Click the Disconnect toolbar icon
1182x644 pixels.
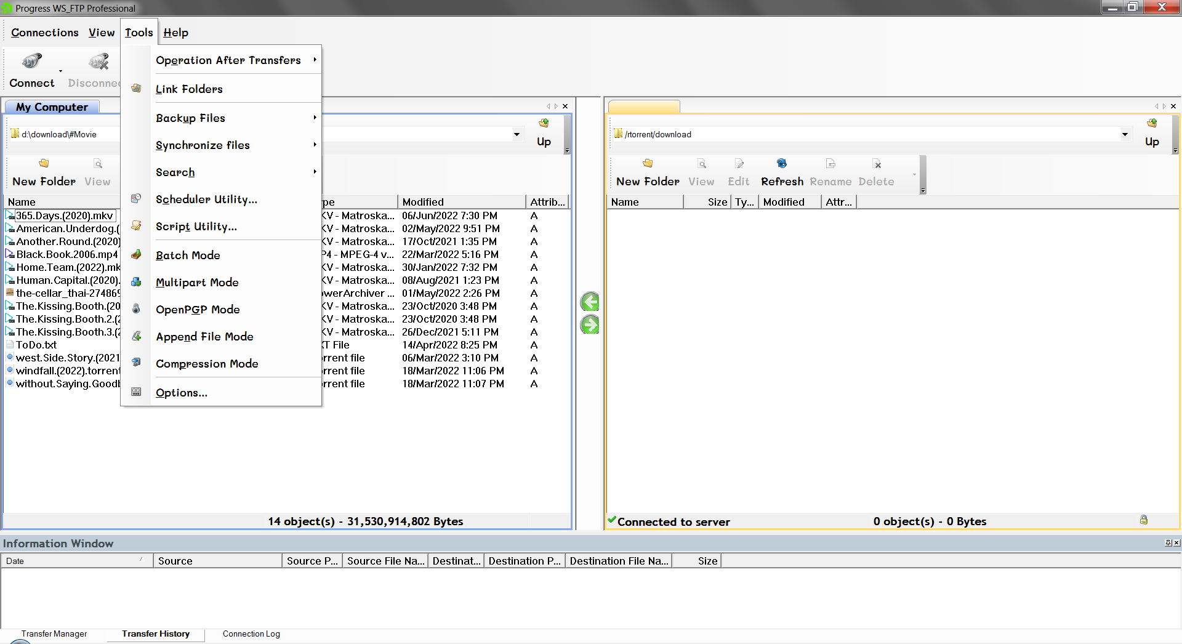(98, 61)
